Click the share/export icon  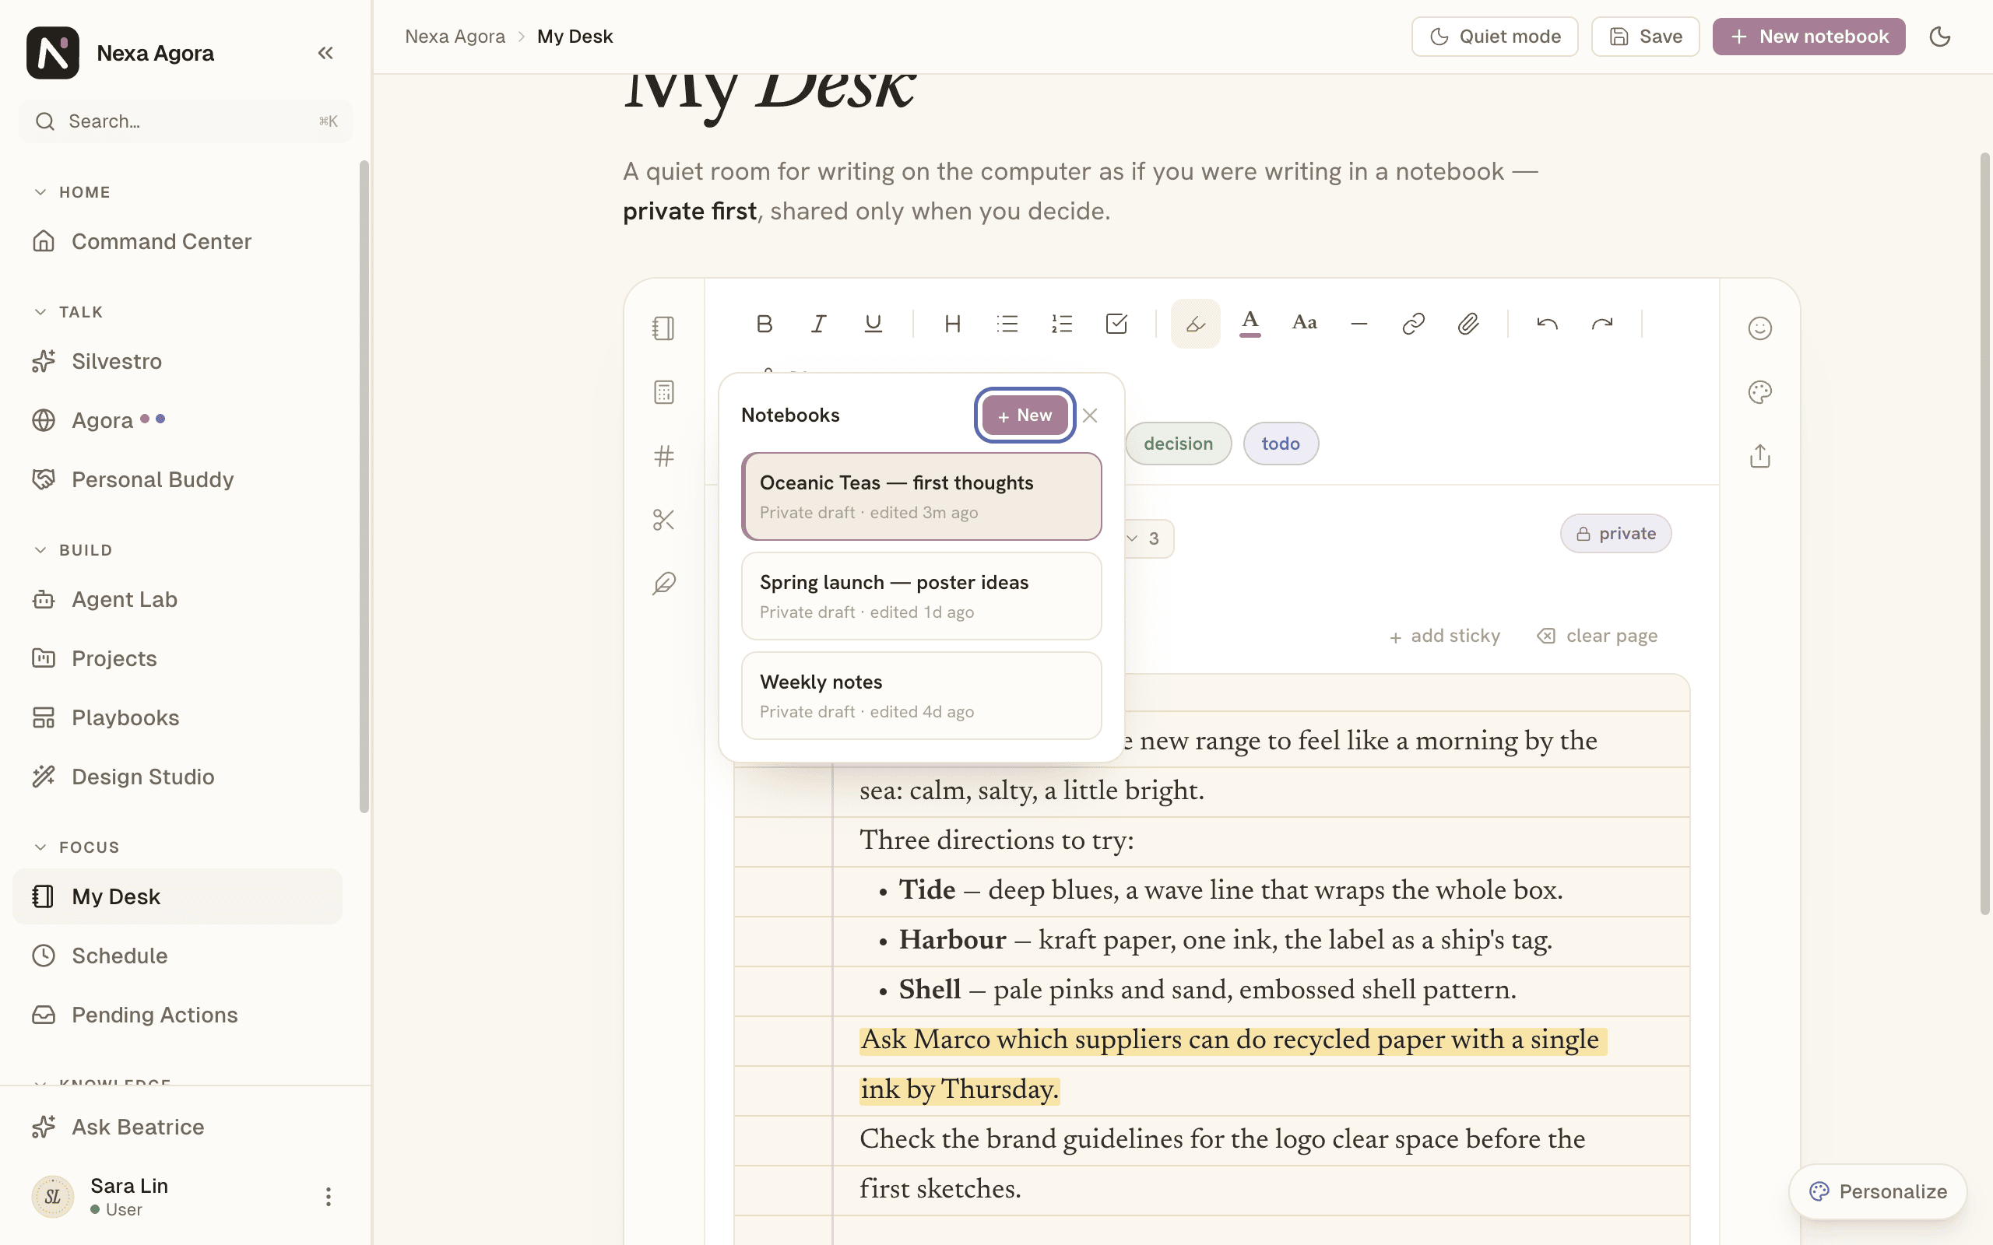tap(1760, 456)
